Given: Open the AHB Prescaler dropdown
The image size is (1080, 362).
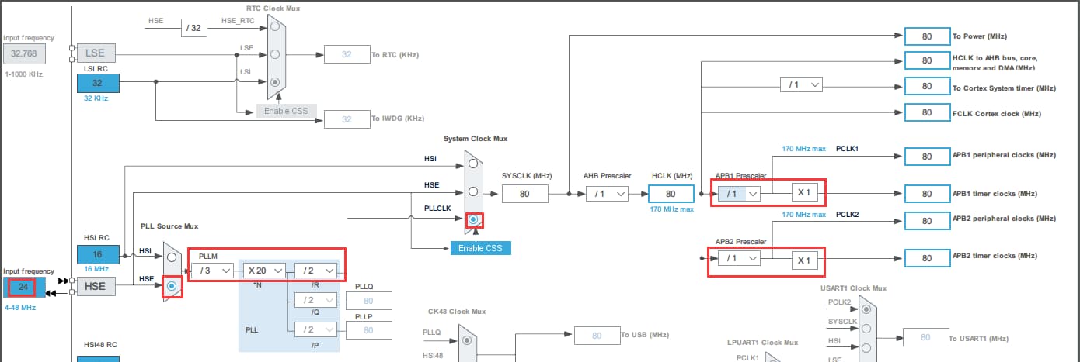Looking at the screenshot, I should 607,194.
